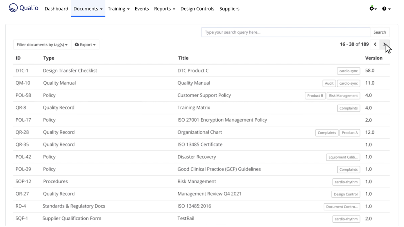Screen dimensions: 404x227
Task: Click into the search query field
Action: pyautogui.click(x=285, y=32)
